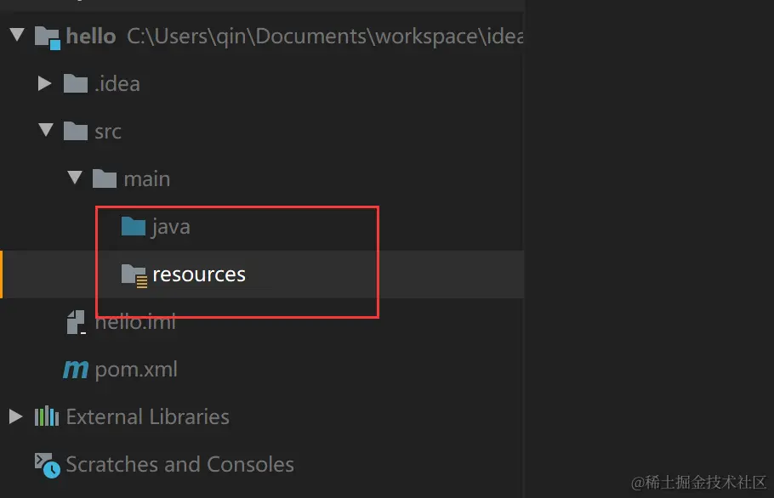Click the External Libraries bar-chart icon
The image size is (774, 498).
point(46,416)
